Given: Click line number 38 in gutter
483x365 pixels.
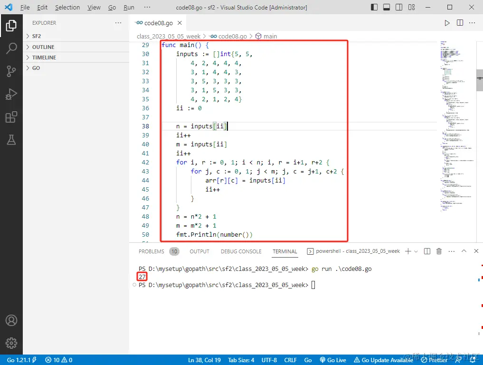Looking at the screenshot, I should click(145, 126).
